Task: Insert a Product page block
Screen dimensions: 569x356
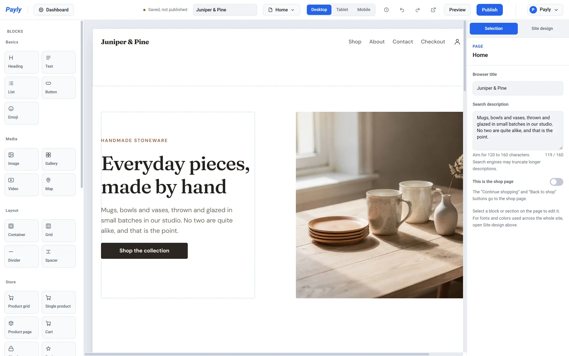Action: tap(21, 328)
